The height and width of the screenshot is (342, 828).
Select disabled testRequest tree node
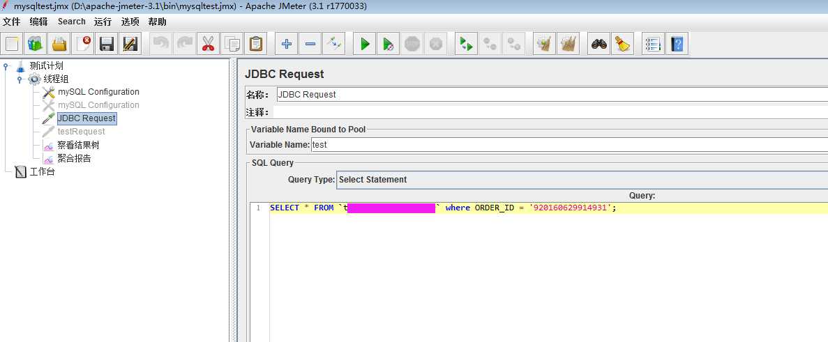tap(82, 132)
